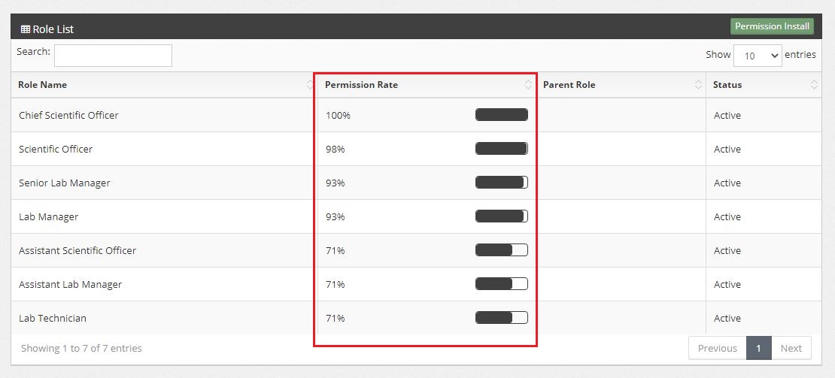Sort by Role Name column arrows
The height and width of the screenshot is (378, 835).
click(x=310, y=85)
